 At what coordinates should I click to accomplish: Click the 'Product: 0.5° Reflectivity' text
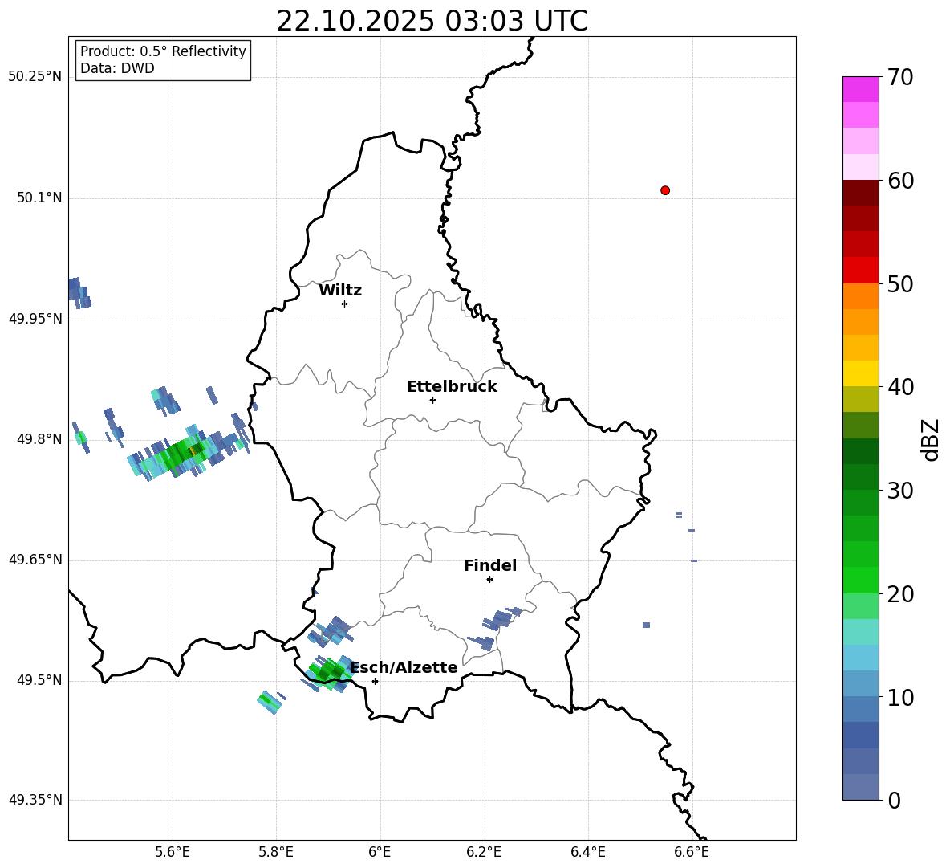pyautogui.click(x=163, y=51)
